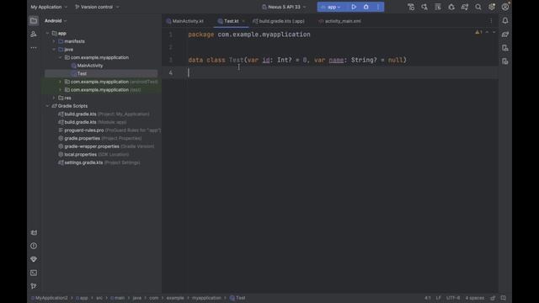Click the Search Everywhere magnifier icon
Image resolution: width=539 pixels, height=303 pixels.
point(478,7)
